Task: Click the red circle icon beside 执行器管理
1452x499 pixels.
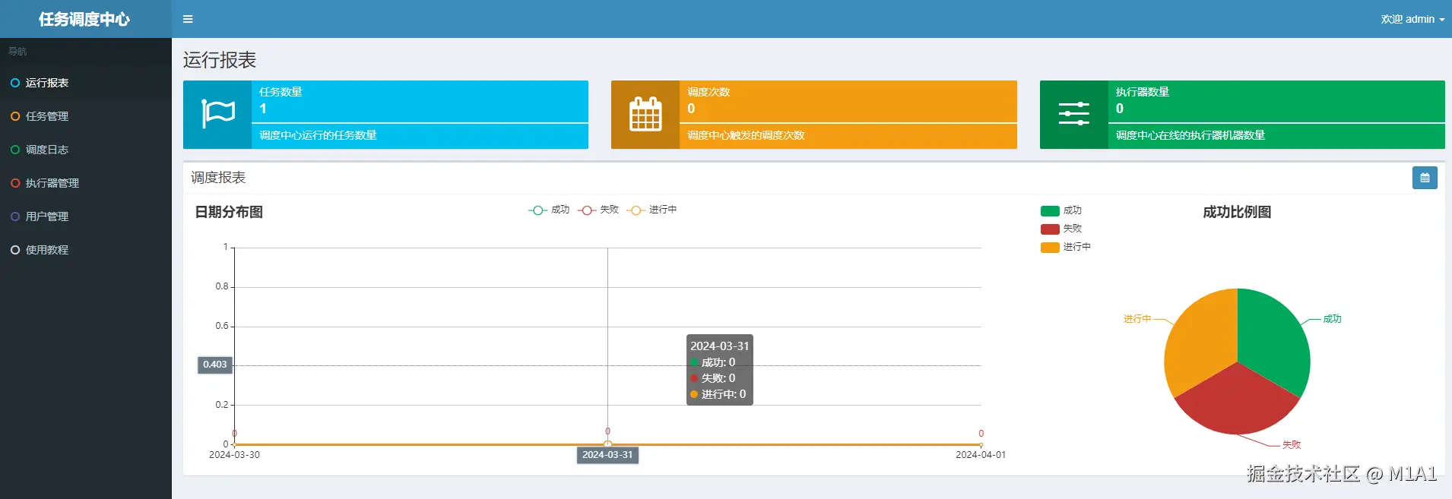Action: point(15,183)
